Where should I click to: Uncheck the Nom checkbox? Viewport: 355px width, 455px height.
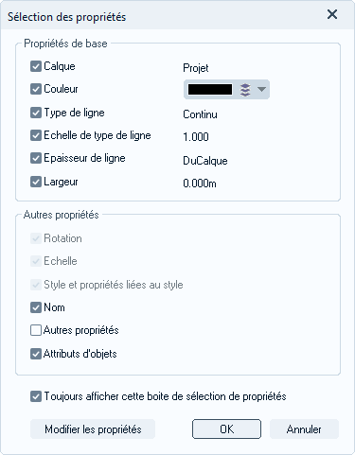pyautogui.click(x=36, y=307)
